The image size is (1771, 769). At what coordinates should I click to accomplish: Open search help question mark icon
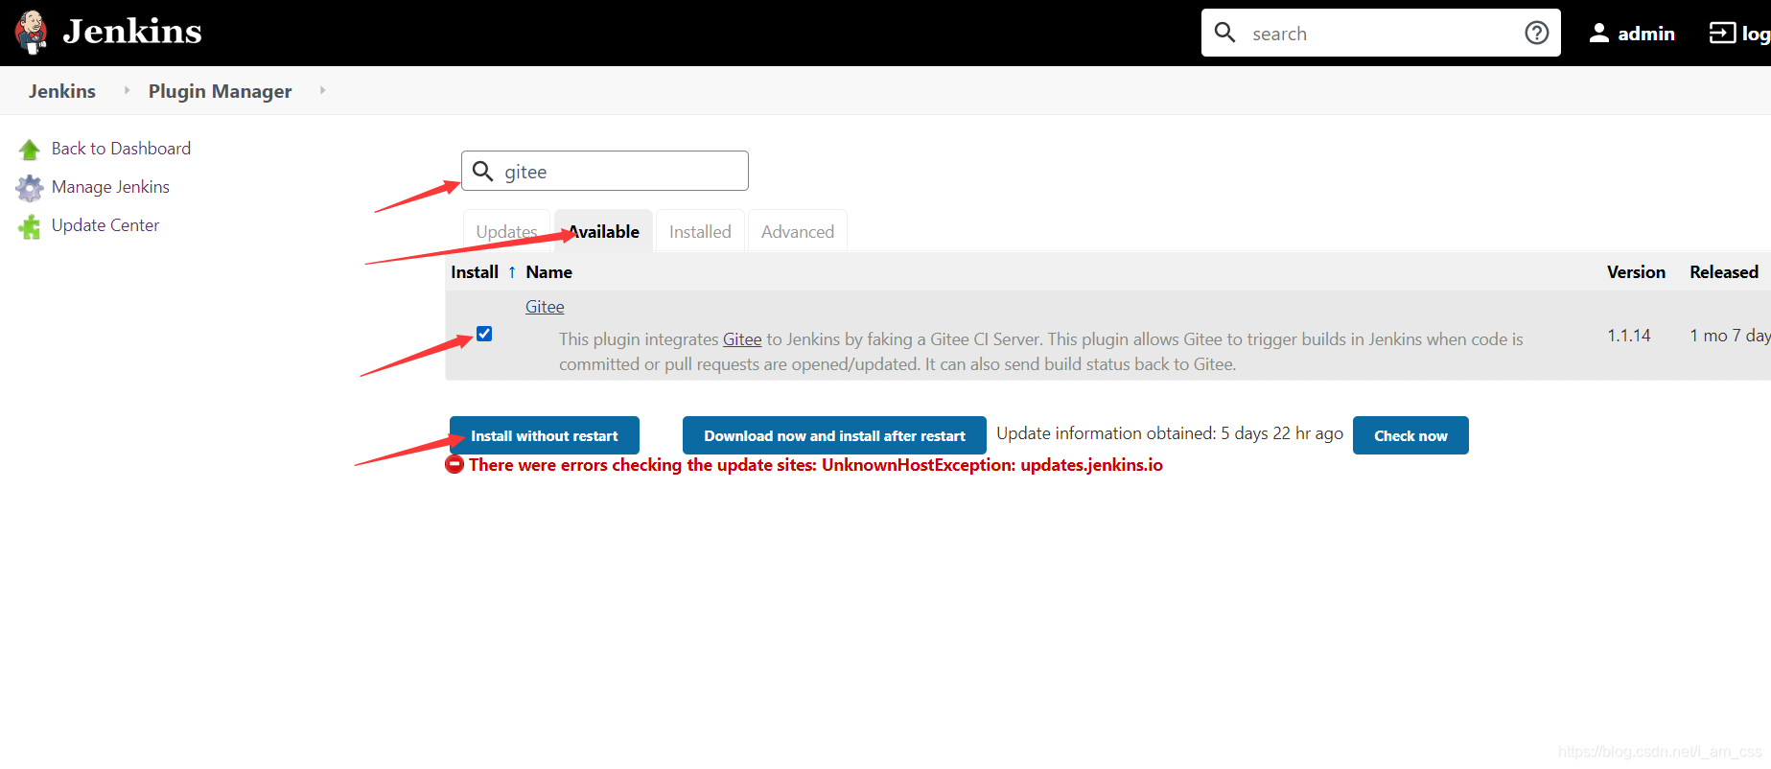1537,33
